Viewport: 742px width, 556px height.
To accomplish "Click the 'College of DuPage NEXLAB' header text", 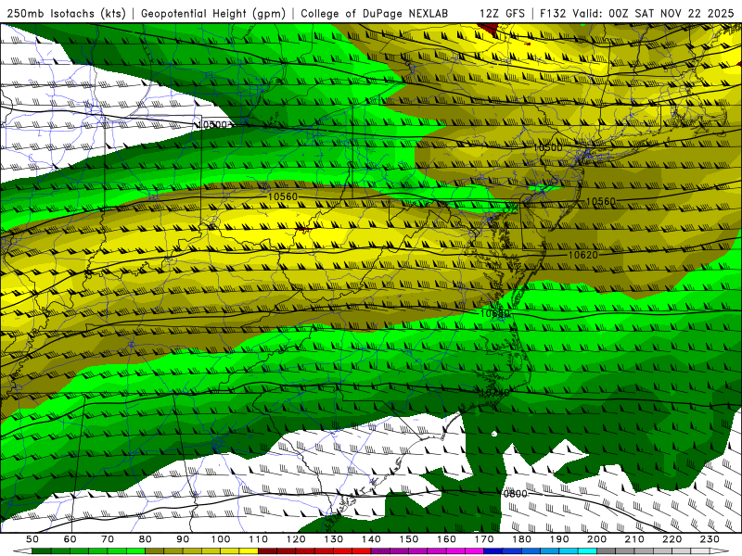I will tap(375, 14).
